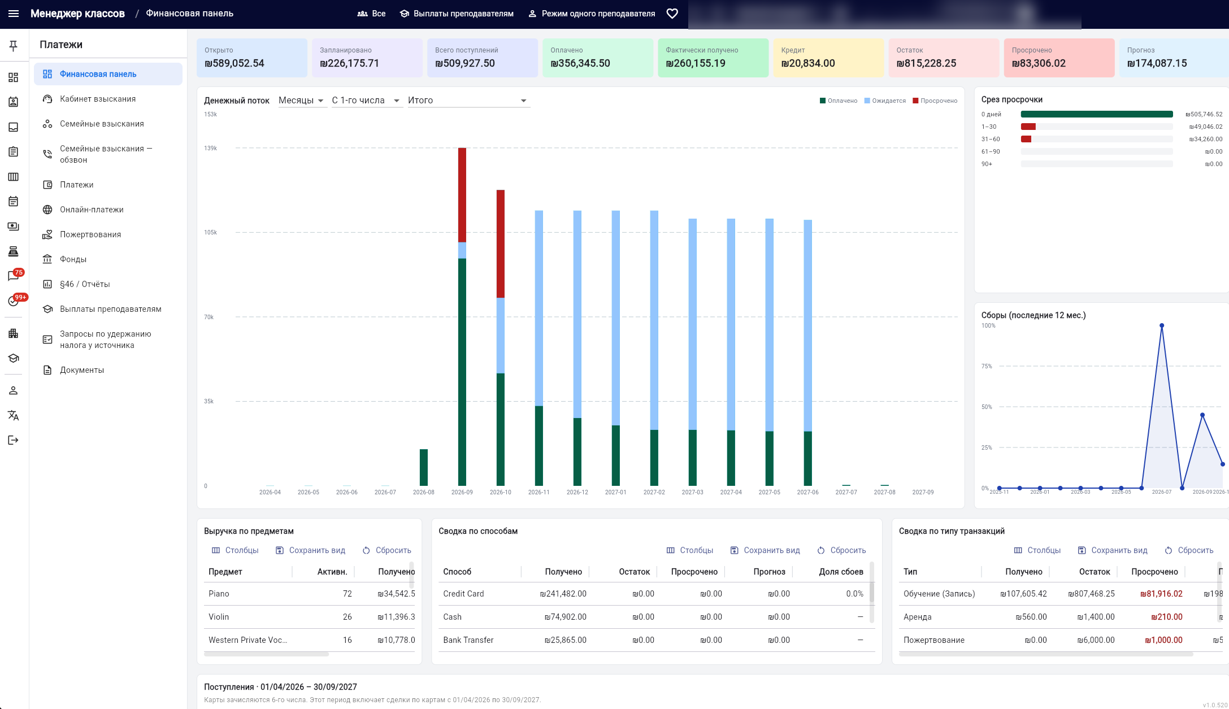Open tasks icon with 99+ badge
Viewport: 1229px width, 709px height.
pyautogui.click(x=14, y=301)
